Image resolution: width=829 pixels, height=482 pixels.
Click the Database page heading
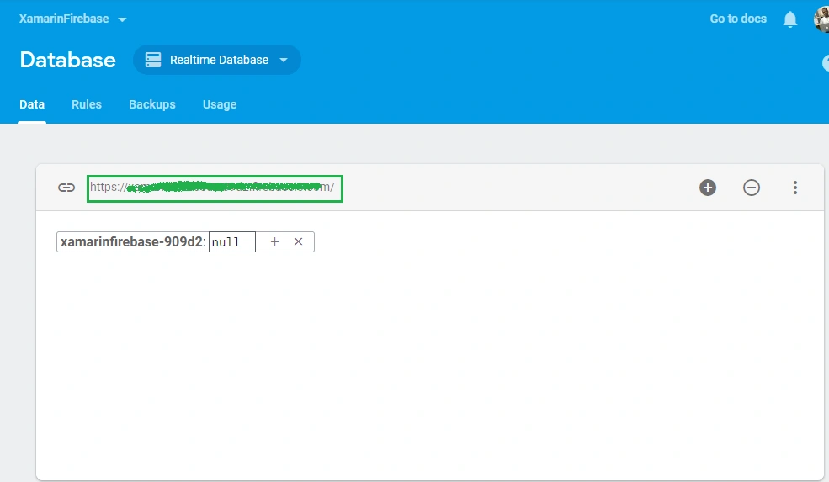[x=67, y=60]
